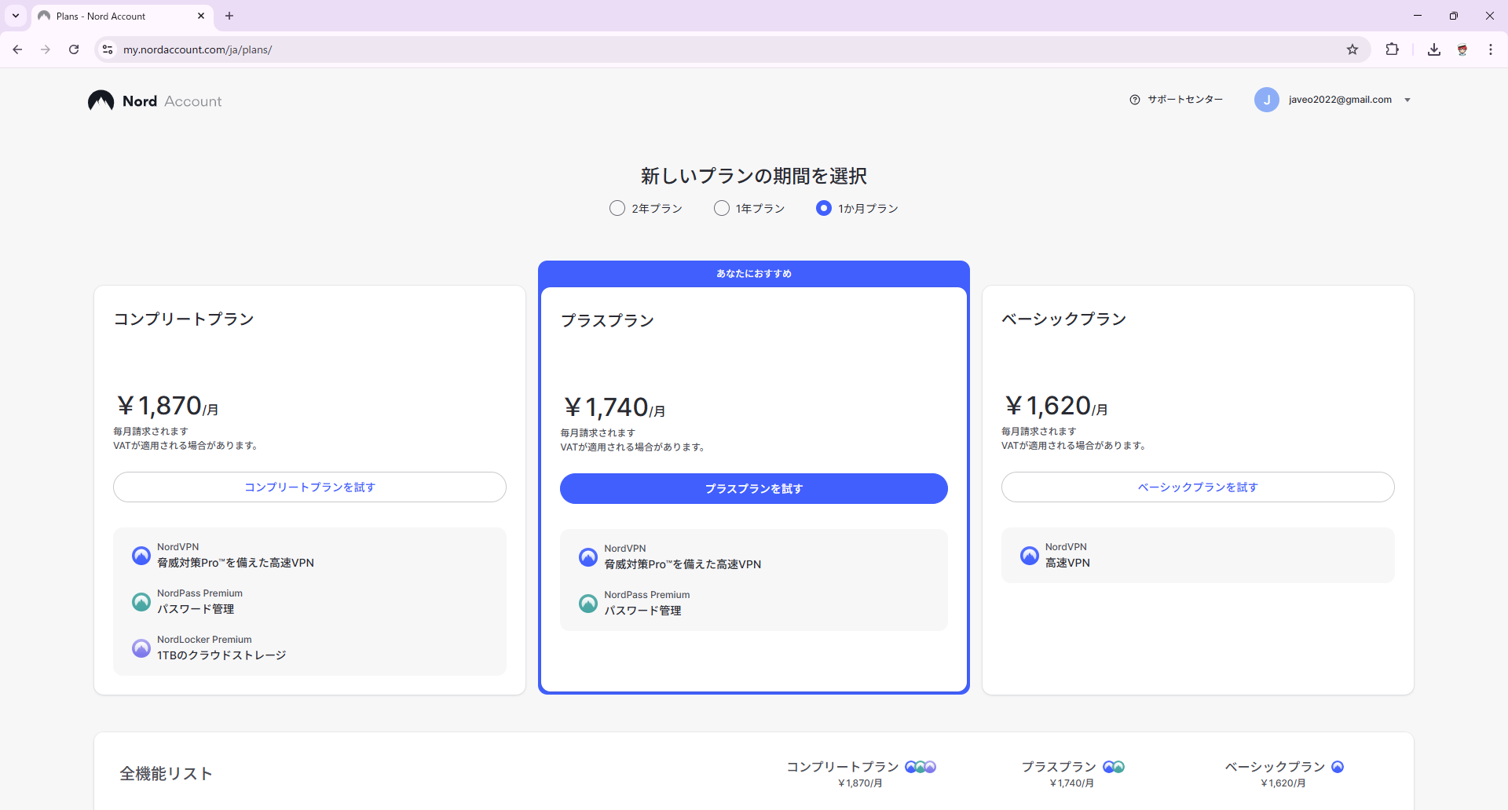Viewport: 1508px width, 810px height.
Task: Select the 1年プラン radio button
Action: [x=721, y=209]
